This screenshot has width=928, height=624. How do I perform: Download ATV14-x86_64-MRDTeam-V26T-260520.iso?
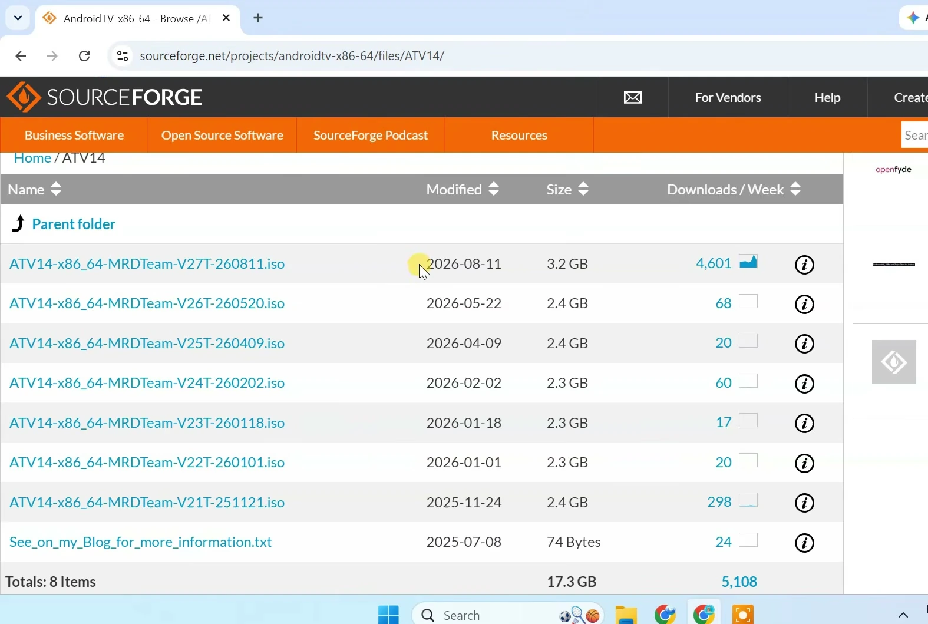(x=147, y=303)
